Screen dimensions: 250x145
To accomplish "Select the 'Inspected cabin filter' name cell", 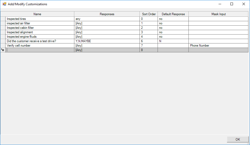I will point(40,28).
